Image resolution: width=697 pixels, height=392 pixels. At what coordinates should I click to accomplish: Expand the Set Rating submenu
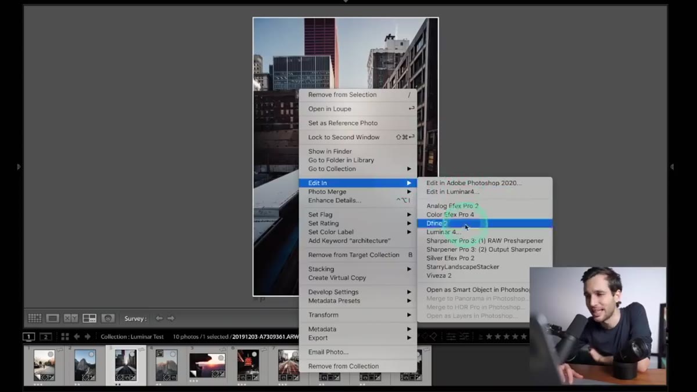click(358, 223)
